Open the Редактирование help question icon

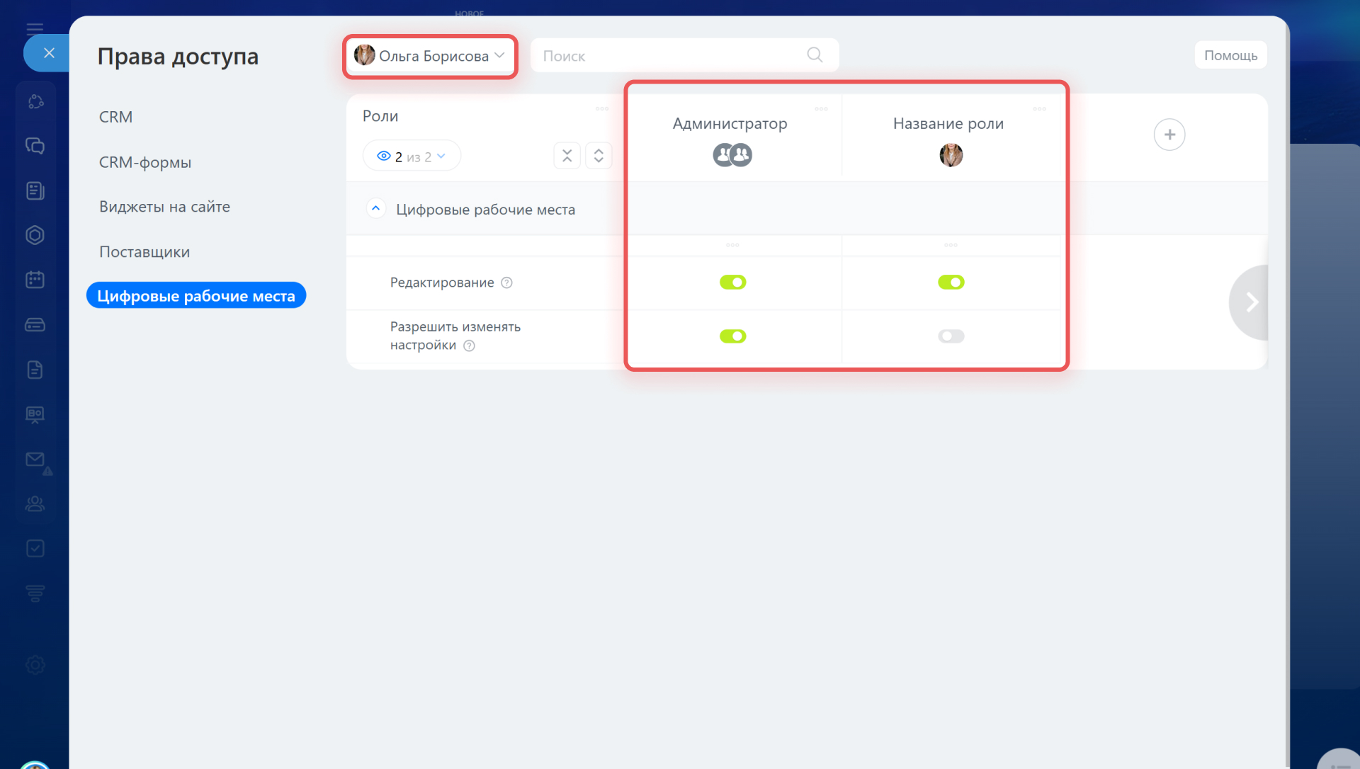[506, 283]
